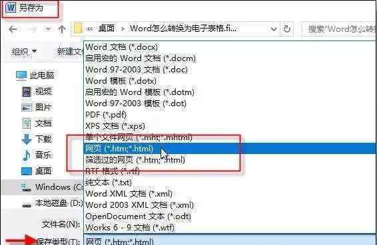Open the 视频 folder

(43, 92)
